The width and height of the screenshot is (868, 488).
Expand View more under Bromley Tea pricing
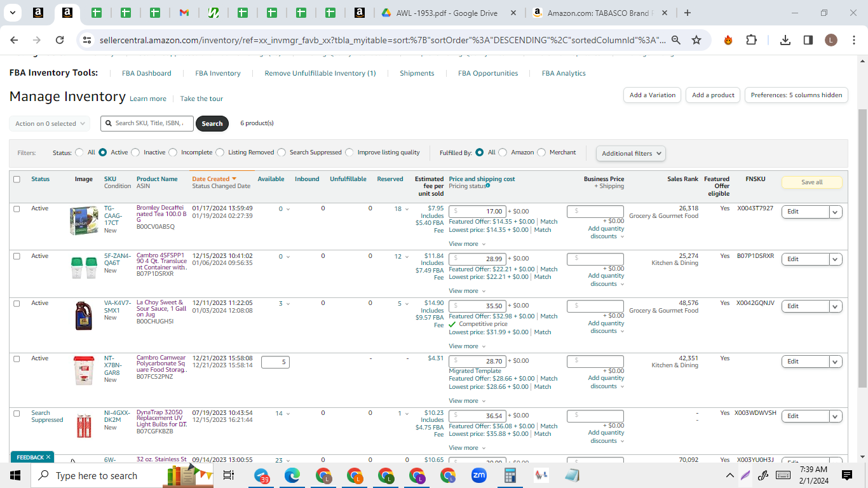tap(467, 244)
